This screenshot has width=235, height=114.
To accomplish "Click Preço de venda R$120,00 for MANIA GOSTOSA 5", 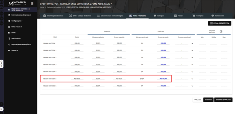I will pyautogui.click(x=163, y=79).
